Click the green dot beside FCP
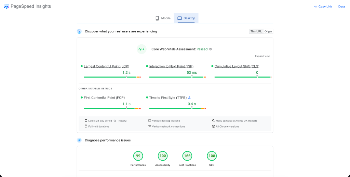 82,98
